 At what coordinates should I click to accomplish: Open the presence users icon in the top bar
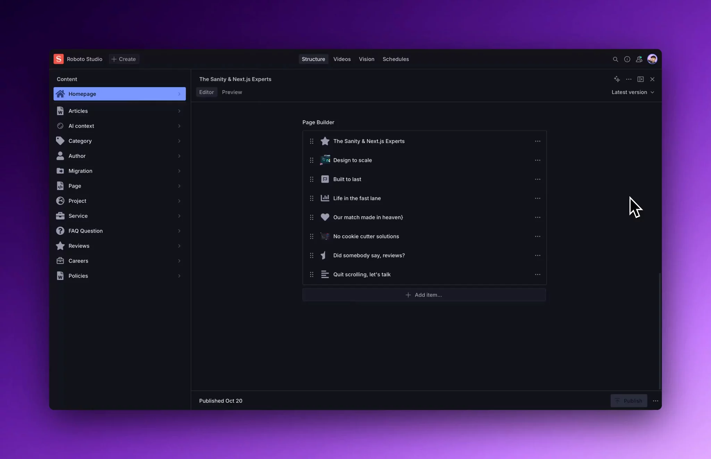pyautogui.click(x=639, y=59)
